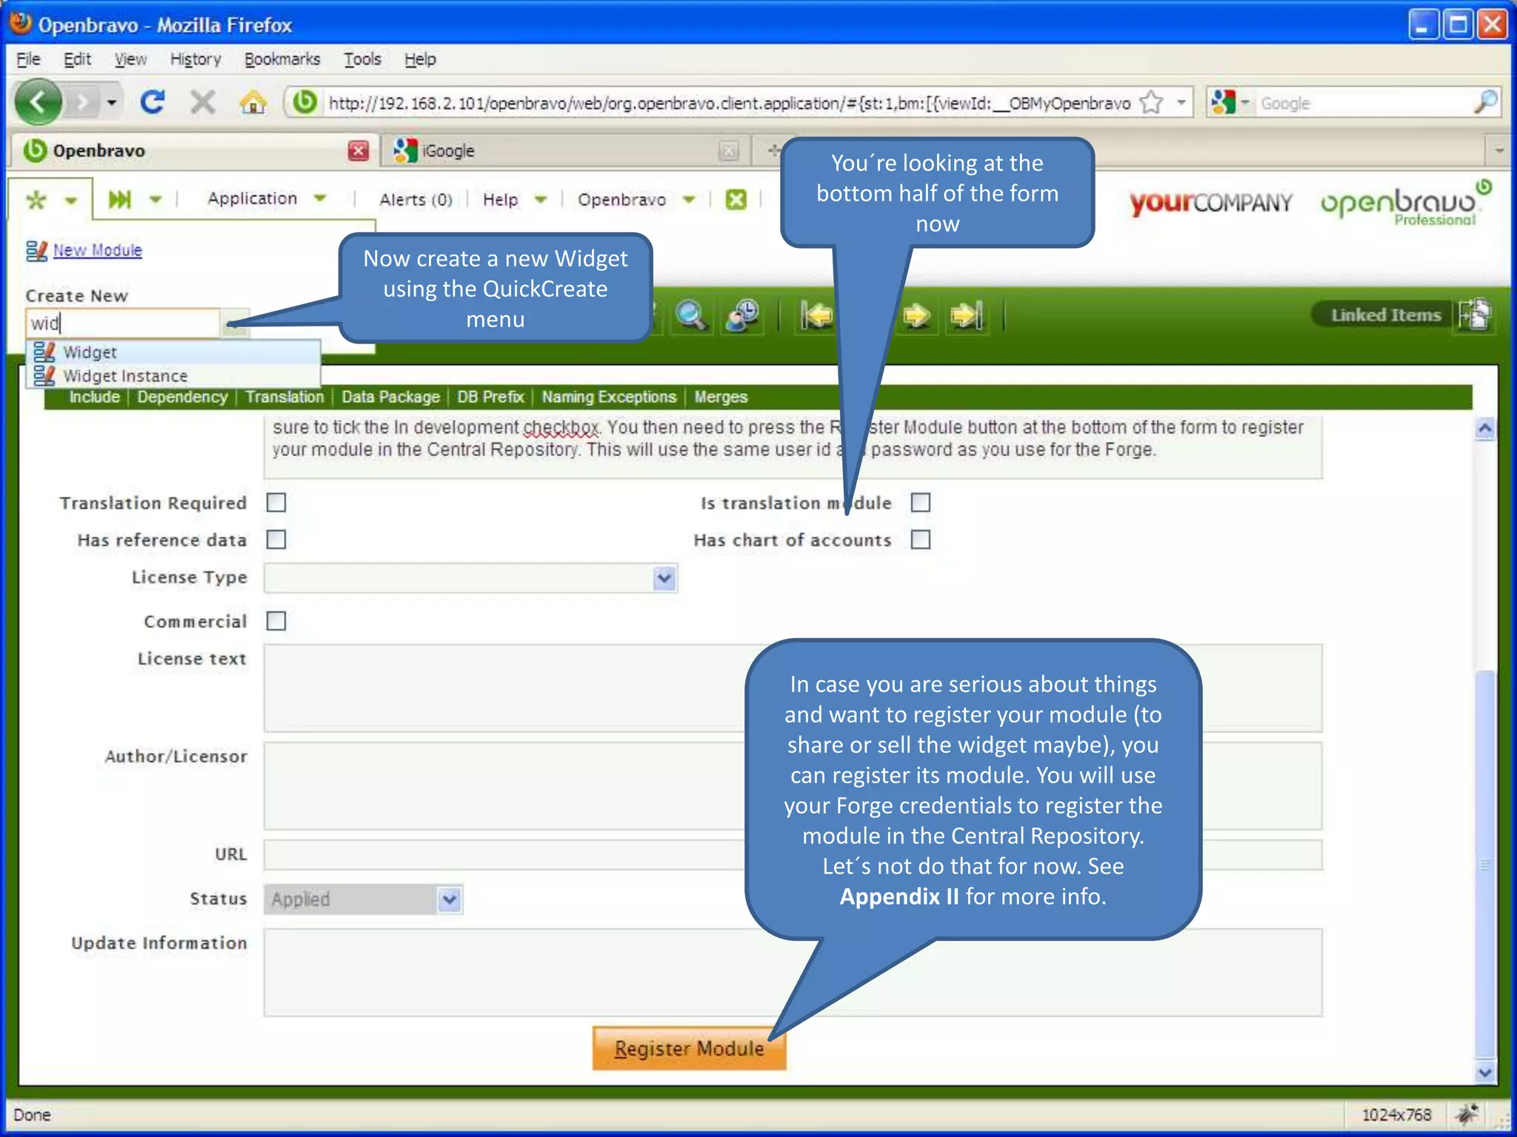Toggle the Commercial checkbox
Image resolution: width=1517 pixels, height=1137 pixels.
click(x=276, y=621)
